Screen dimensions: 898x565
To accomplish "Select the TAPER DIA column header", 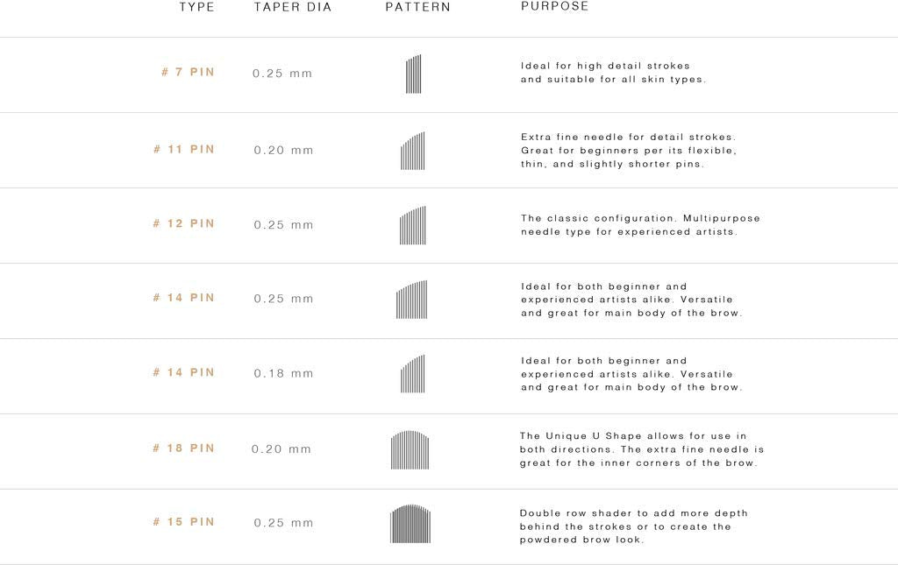I will (x=293, y=7).
